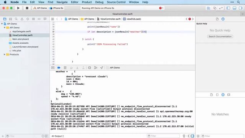Show the Code Snippet library
This screenshot has width=245, height=138.
[217, 95]
